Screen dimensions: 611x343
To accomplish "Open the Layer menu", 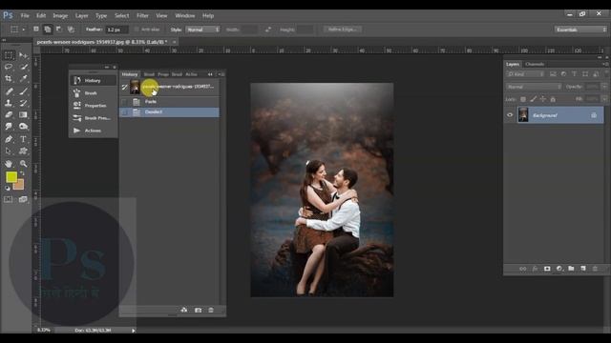I will pos(81,15).
